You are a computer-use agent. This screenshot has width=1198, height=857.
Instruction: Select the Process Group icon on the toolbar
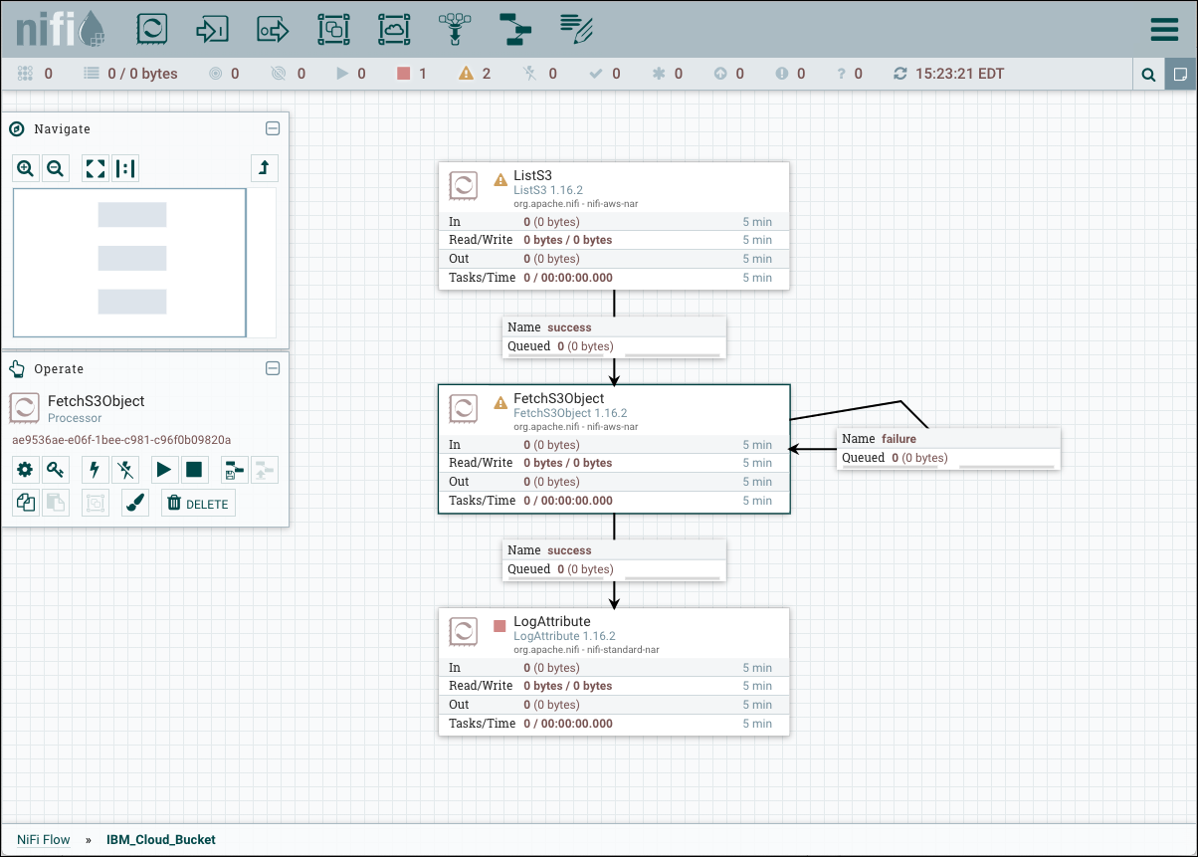333,29
